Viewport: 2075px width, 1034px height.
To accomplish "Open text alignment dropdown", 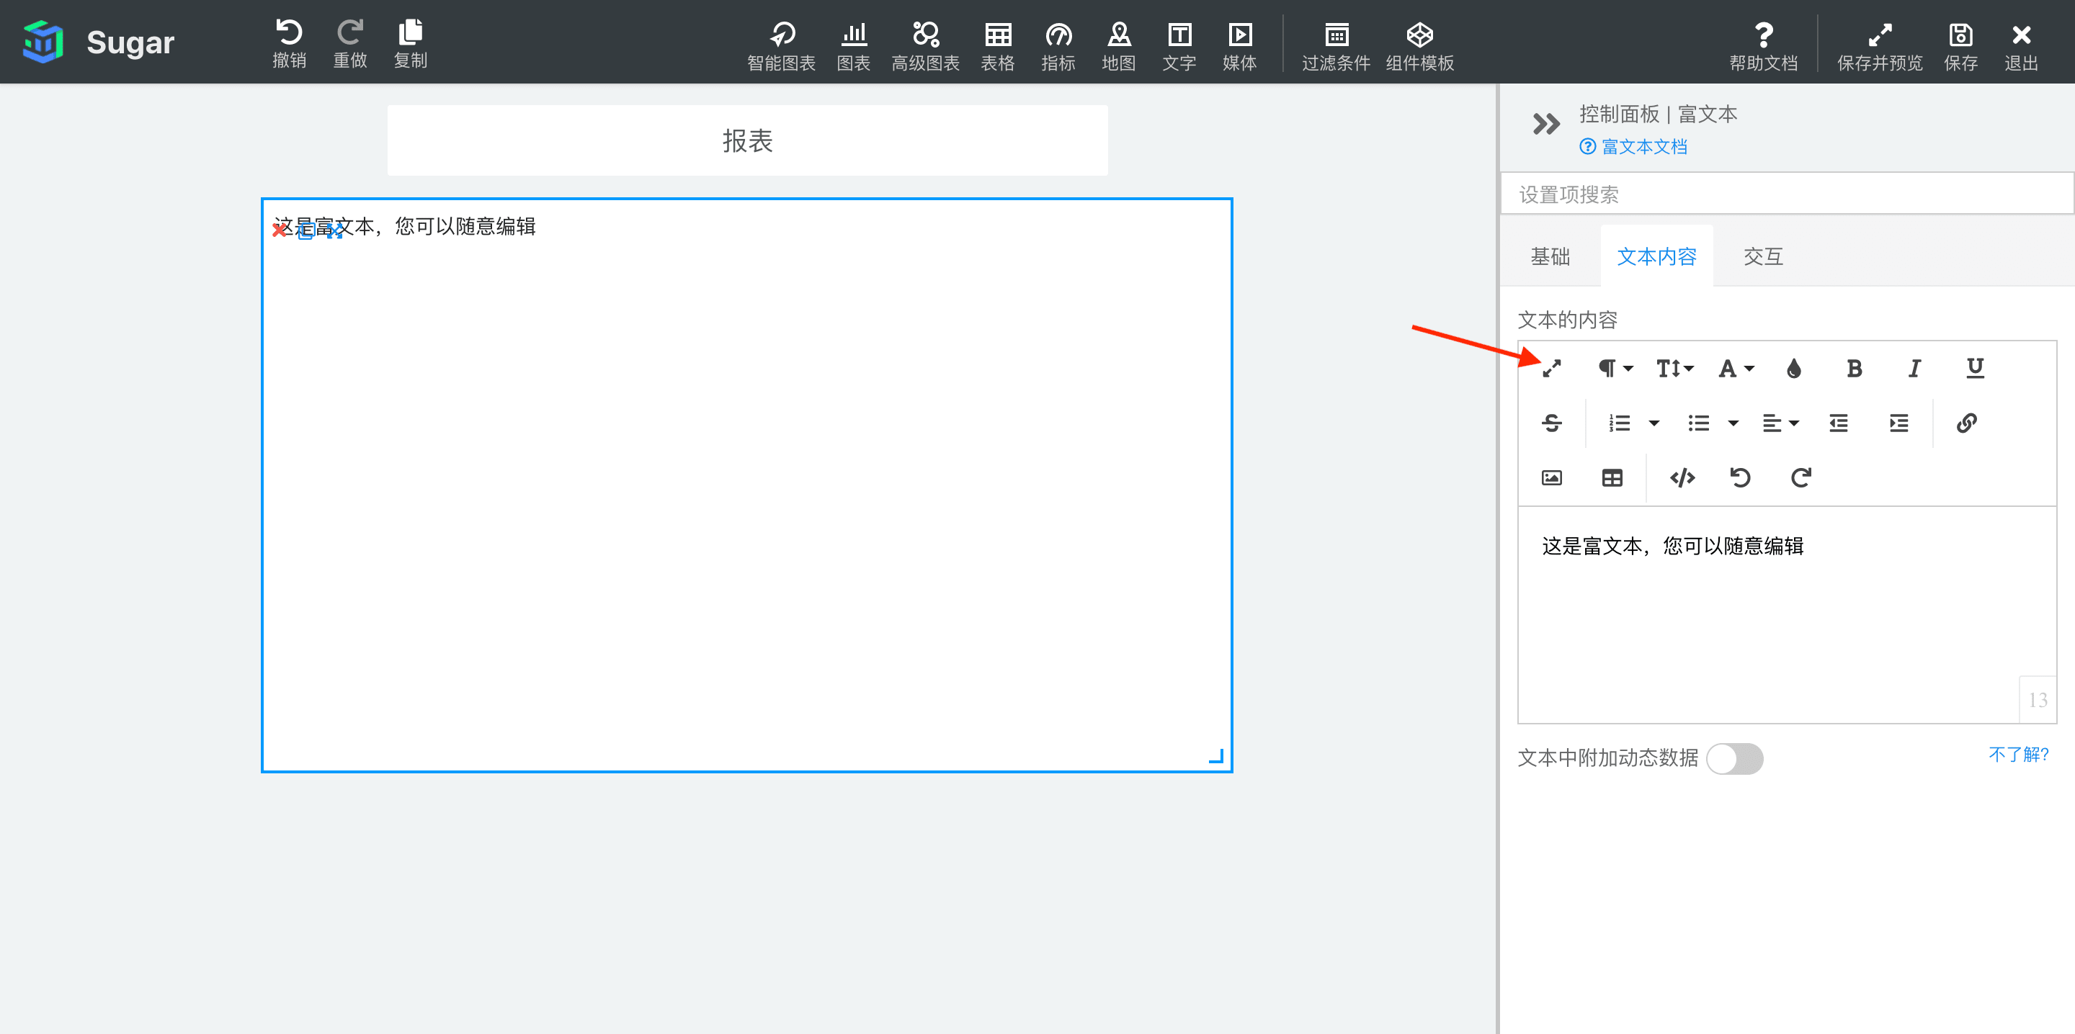I will 1780,423.
